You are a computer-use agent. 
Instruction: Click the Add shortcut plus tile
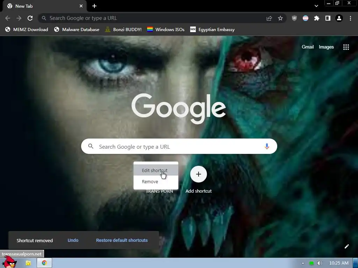[199, 174]
